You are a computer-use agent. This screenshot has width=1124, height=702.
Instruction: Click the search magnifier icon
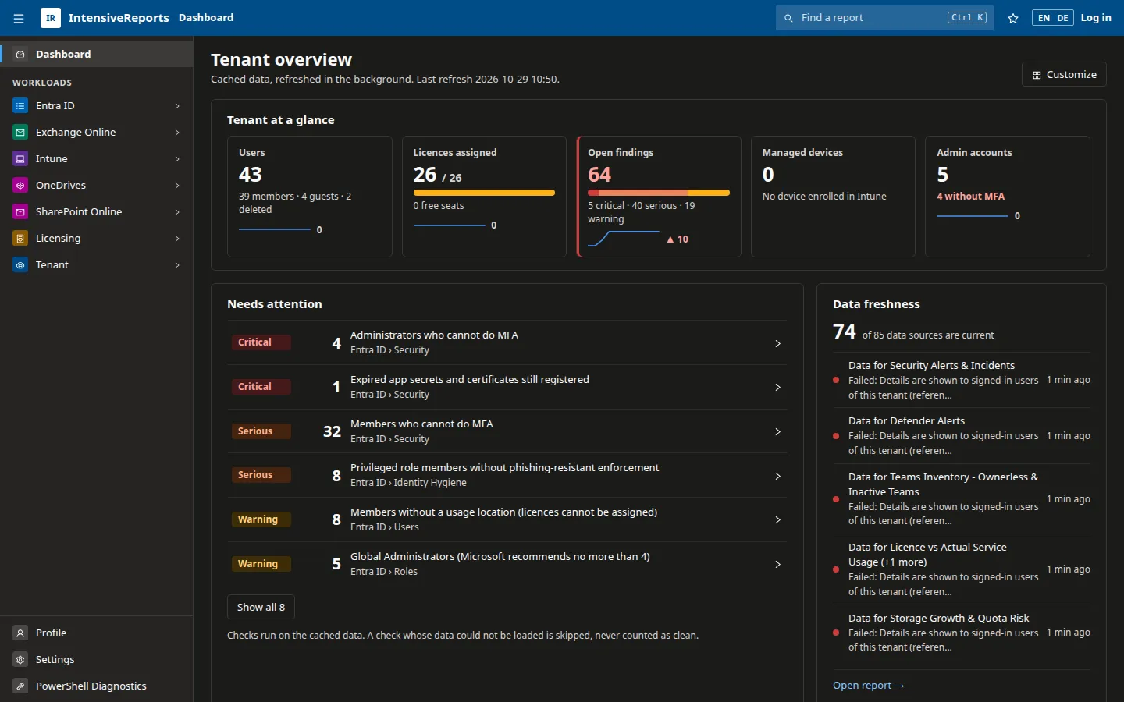coord(788,18)
